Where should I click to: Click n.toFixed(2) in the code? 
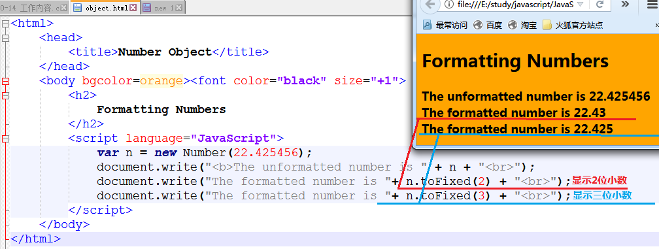click(448, 182)
